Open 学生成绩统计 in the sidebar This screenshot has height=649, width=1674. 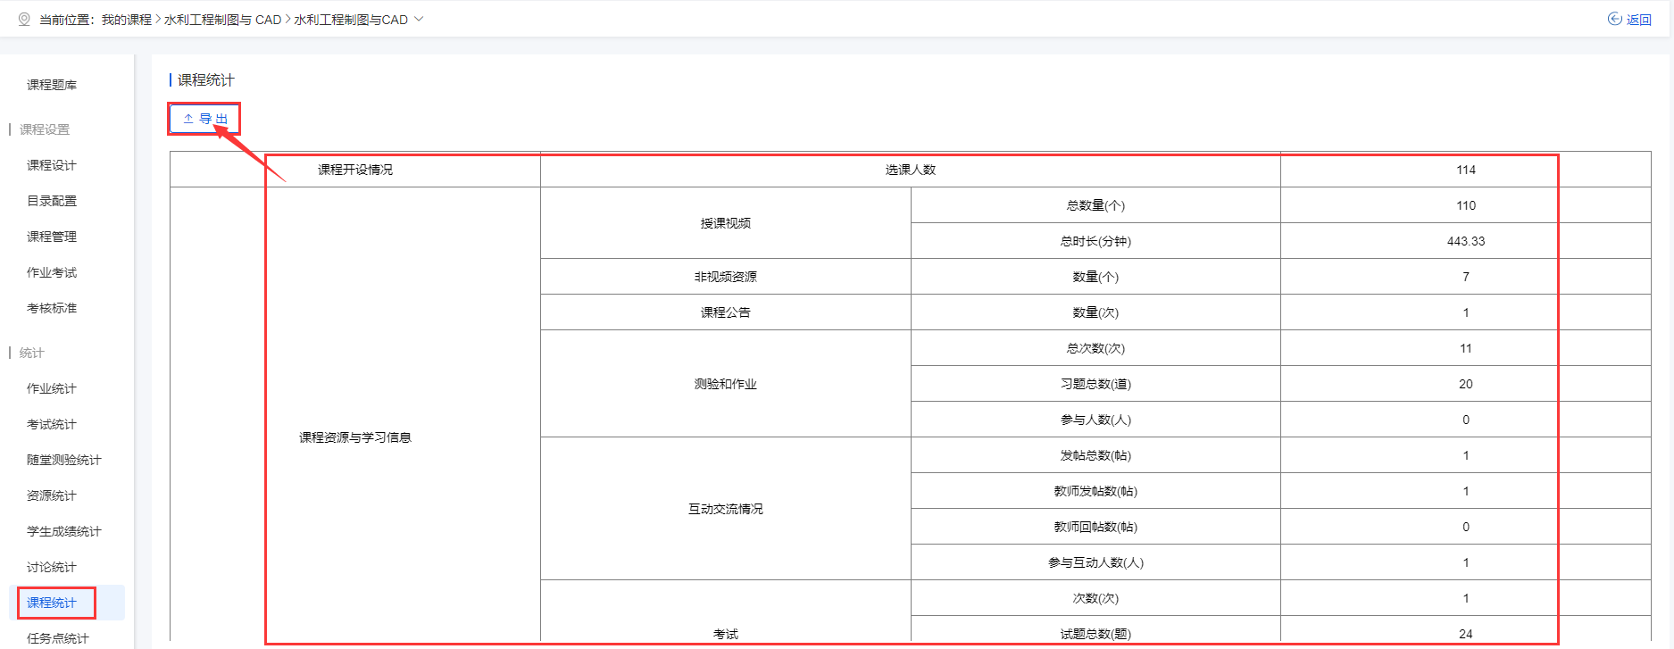64,531
